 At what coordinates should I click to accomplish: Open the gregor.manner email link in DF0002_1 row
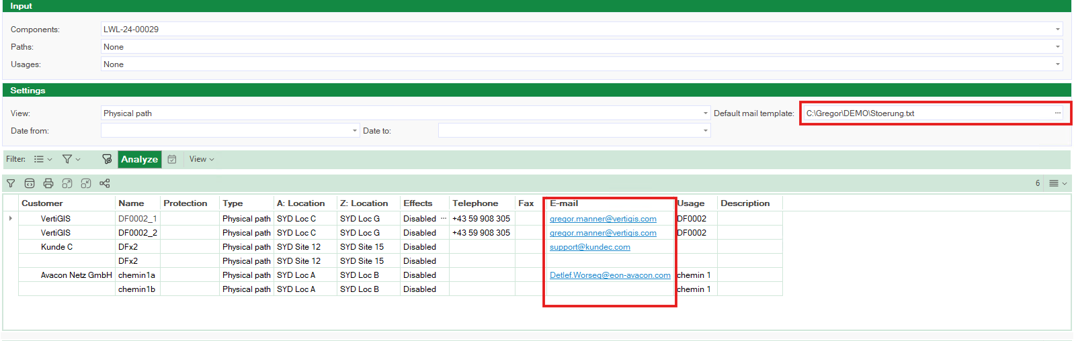point(603,219)
